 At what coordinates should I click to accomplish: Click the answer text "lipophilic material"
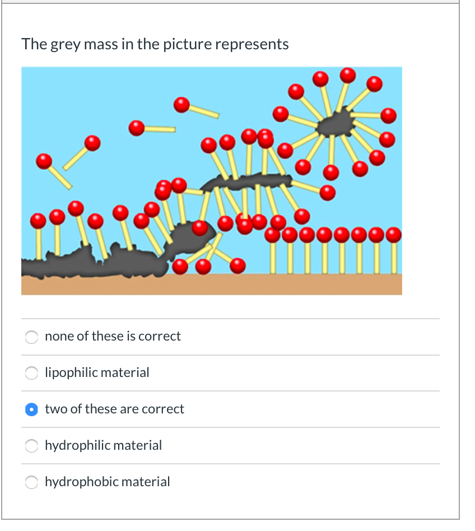click(97, 372)
